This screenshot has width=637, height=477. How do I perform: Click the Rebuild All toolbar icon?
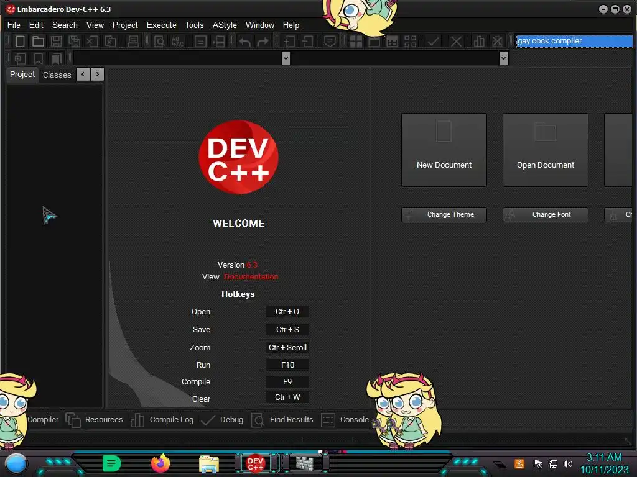[411, 42]
